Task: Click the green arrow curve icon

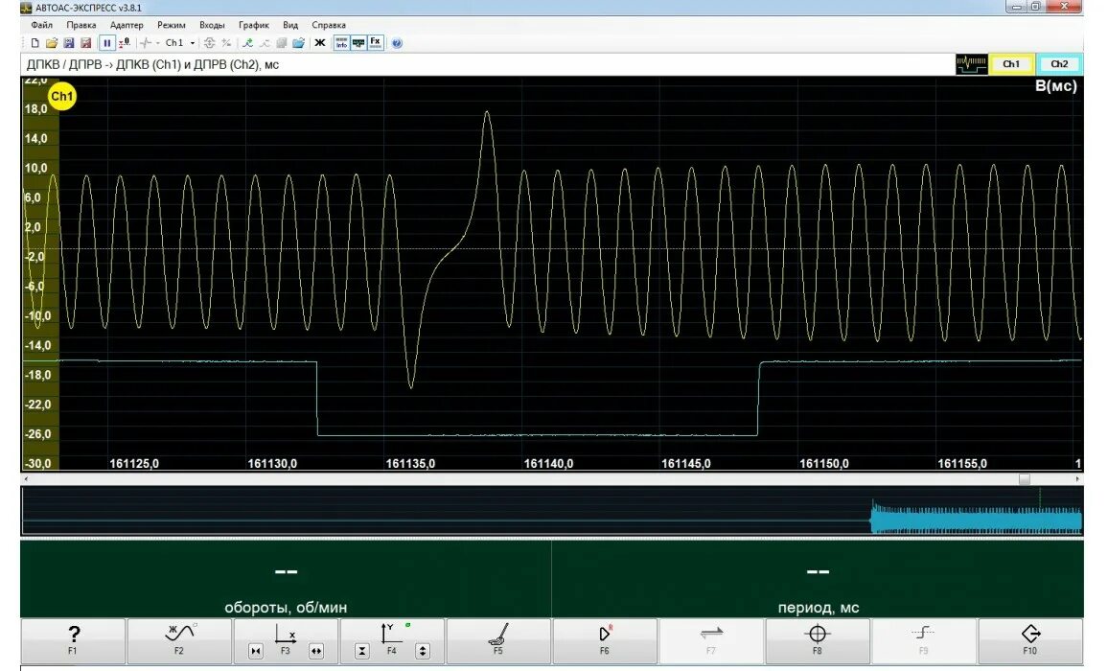Action: pyautogui.click(x=247, y=43)
